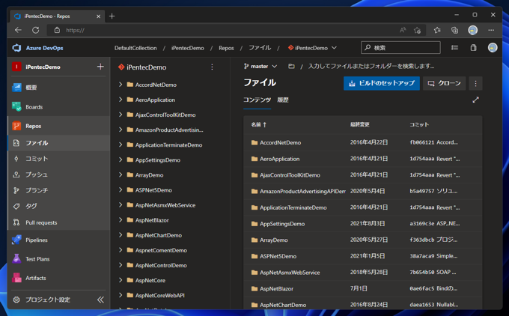Open Repos breadcrumb link

(x=226, y=48)
